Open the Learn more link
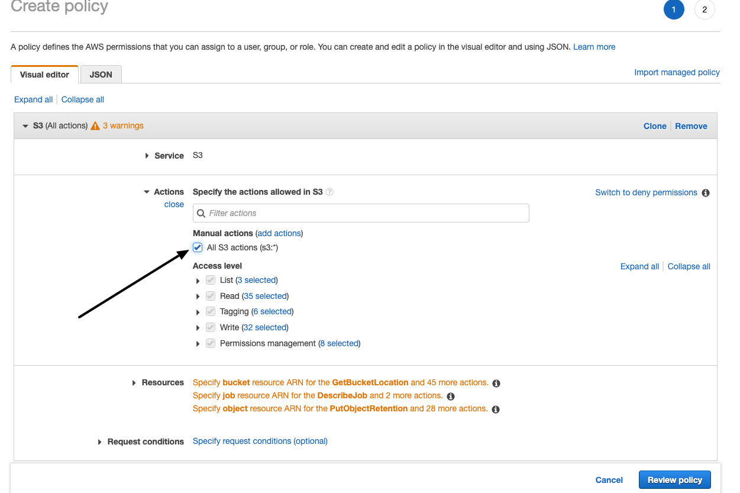The width and height of the screenshot is (740, 493). click(x=594, y=47)
